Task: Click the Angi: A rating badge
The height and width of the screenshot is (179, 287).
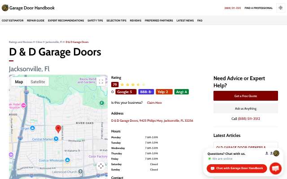Action: [x=181, y=92]
